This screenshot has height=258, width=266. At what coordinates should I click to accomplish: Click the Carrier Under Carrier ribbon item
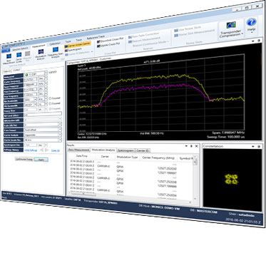[x=78, y=44]
